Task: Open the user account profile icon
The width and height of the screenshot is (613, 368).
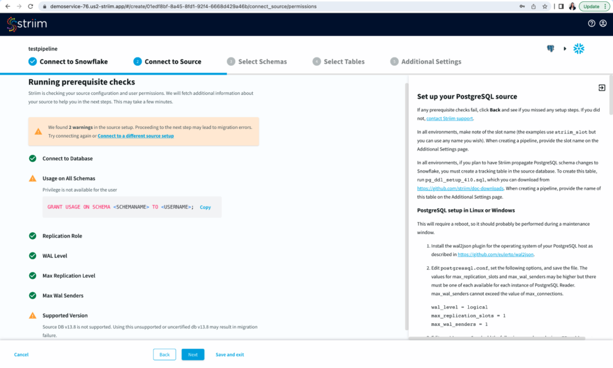Action: click(x=603, y=23)
